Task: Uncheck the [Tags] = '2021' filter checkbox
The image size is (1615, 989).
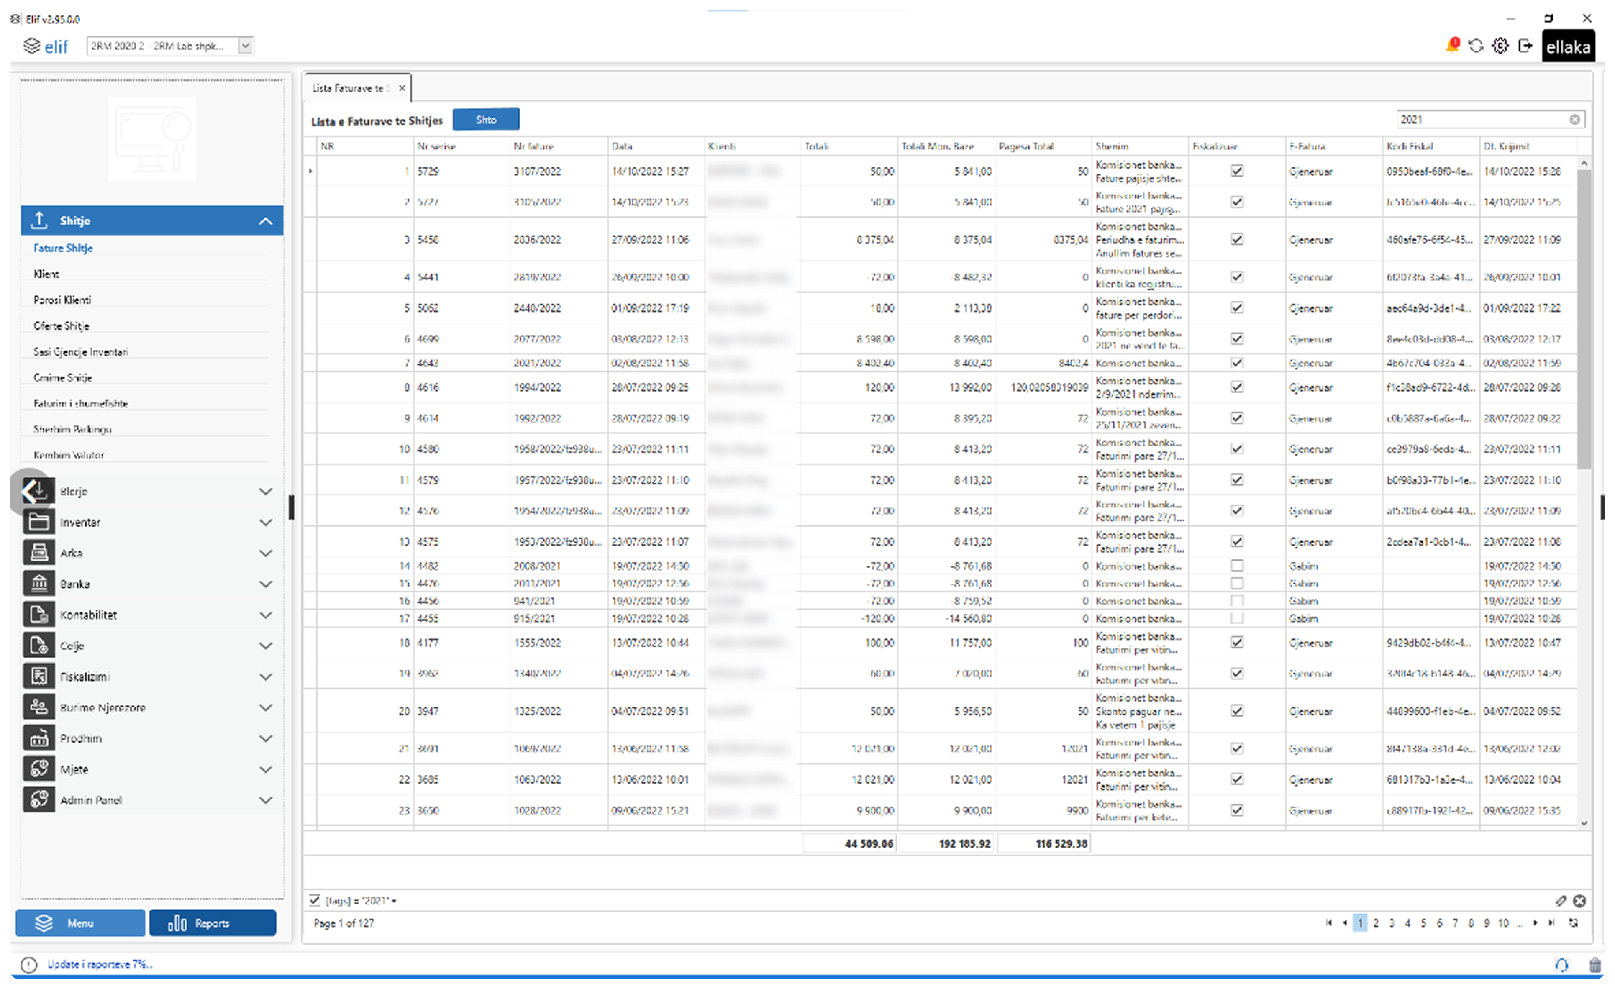Action: (x=315, y=900)
